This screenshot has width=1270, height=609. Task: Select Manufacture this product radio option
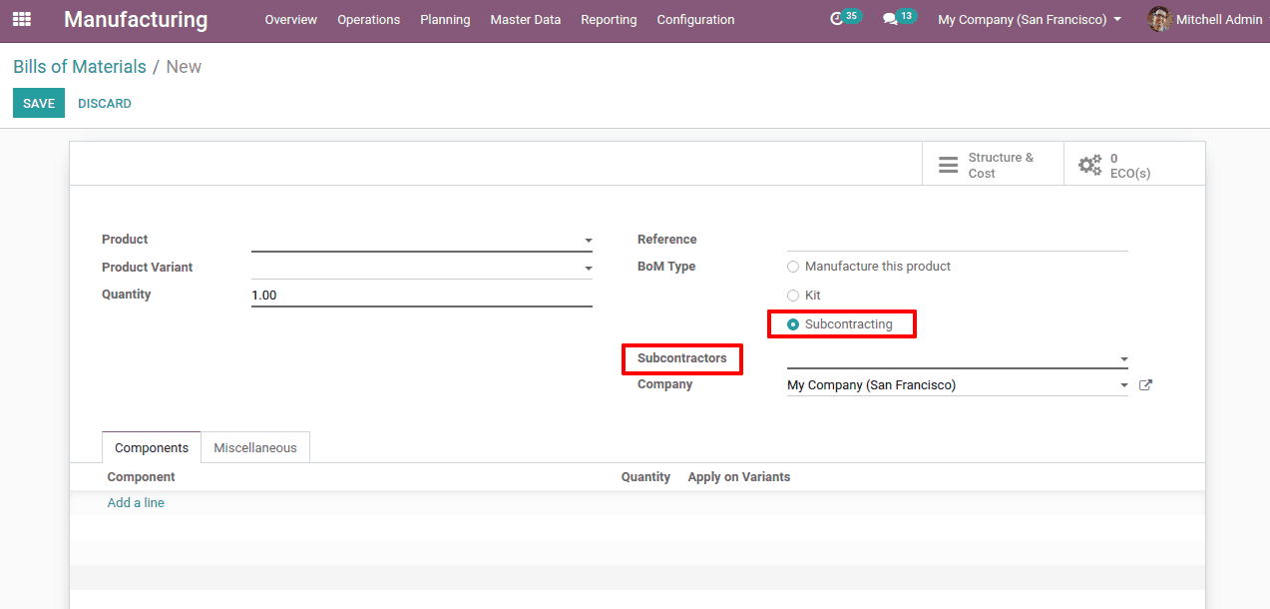pos(793,267)
